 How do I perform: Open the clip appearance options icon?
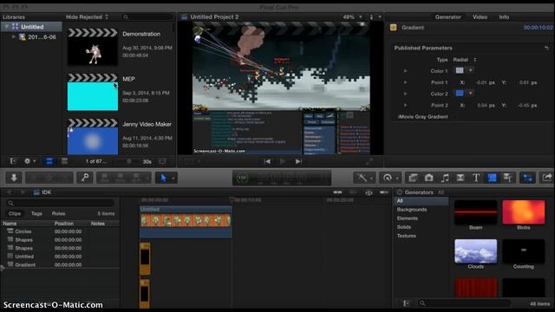162,161
